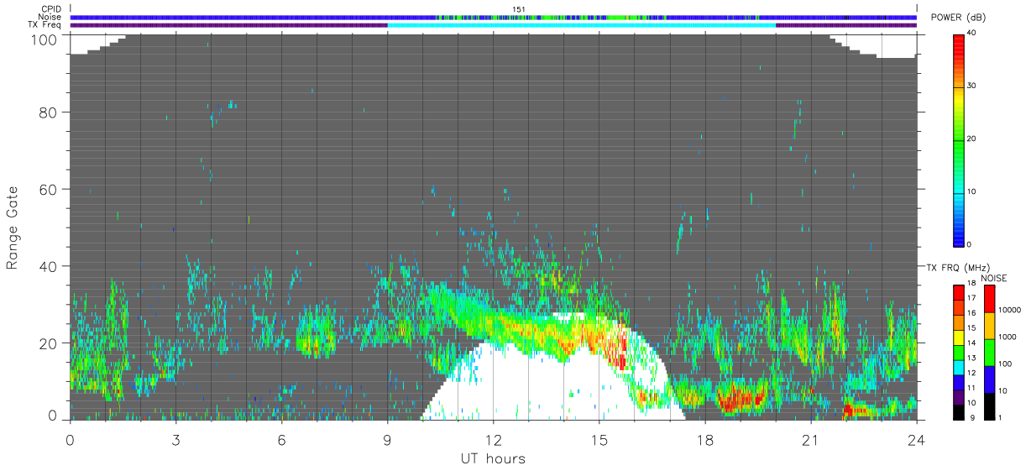Click the POWER (dB) legend title
Image resolution: width=1031 pixels, height=476 pixels.
(x=958, y=17)
